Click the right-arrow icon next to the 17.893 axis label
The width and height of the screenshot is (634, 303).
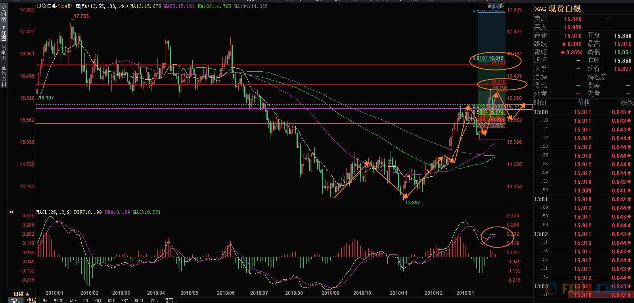point(502,6)
